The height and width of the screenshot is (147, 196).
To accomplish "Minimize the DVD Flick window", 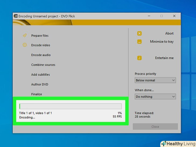I will click(149, 16).
